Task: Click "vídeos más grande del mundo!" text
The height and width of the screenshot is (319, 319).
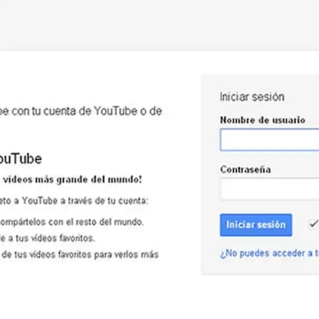Action: (72, 180)
